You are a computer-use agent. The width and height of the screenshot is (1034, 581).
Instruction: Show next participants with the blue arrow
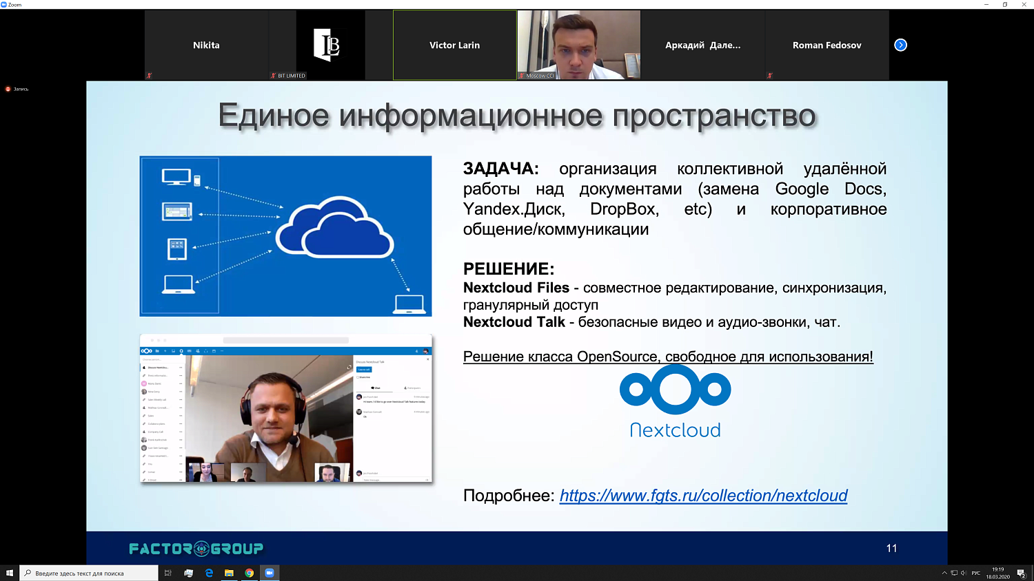tap(900, 45)
